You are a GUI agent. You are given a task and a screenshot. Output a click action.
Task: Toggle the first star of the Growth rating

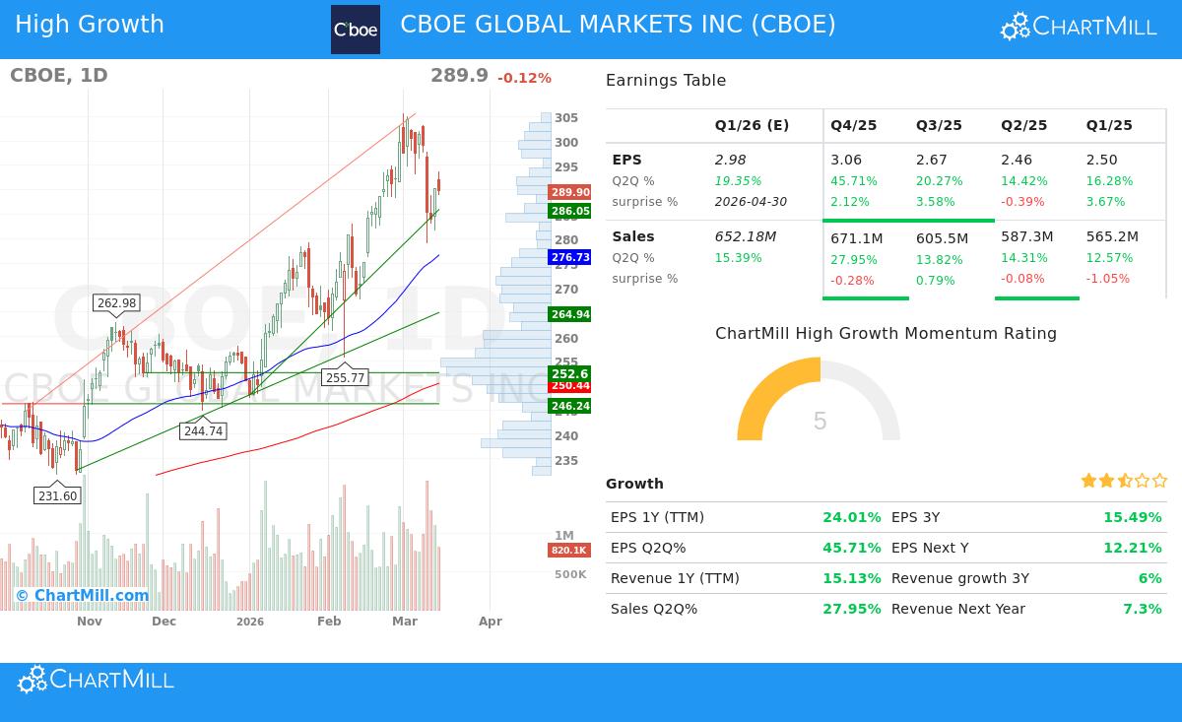point(1087,481)
